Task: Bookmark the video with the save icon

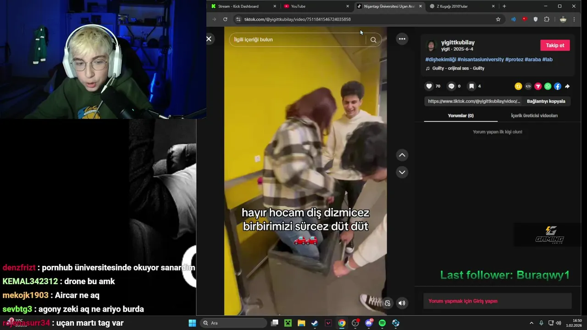Action: (x=471, y=86)
